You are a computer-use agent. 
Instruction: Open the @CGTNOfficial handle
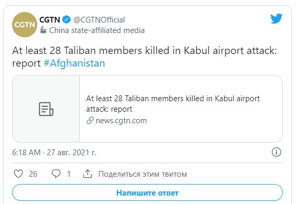tap(99, 20)
